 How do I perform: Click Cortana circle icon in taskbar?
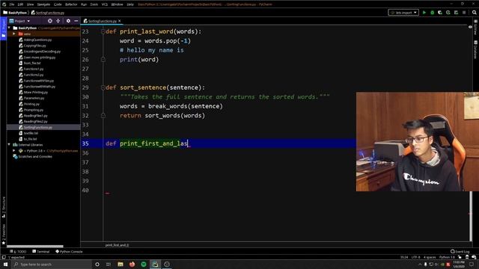point(97,264)
